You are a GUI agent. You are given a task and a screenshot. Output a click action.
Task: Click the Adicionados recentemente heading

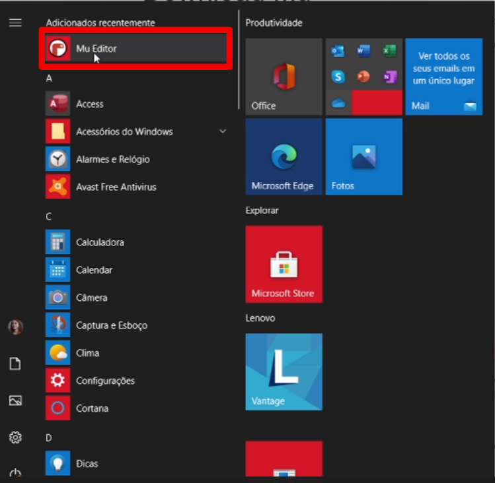click(x=100, y=22)
